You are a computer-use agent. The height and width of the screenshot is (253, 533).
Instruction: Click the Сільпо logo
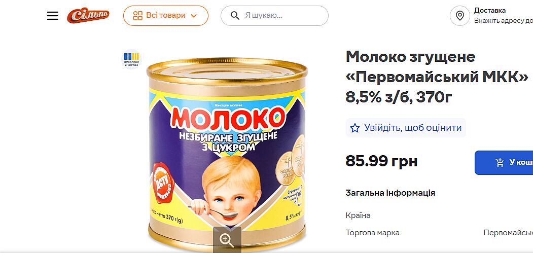[88, 16]
